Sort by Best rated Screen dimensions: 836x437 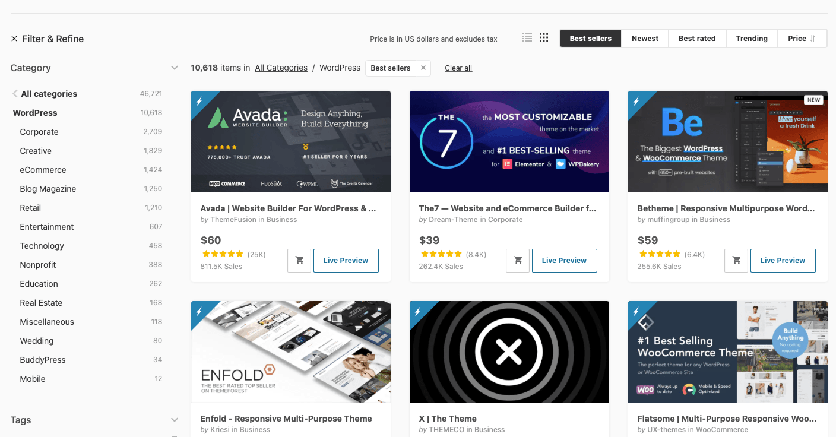697,39
